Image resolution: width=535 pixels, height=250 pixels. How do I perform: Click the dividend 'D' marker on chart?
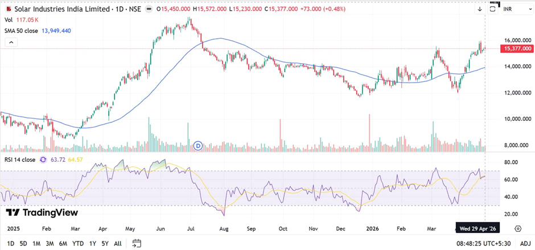click(x=198, y=146)
